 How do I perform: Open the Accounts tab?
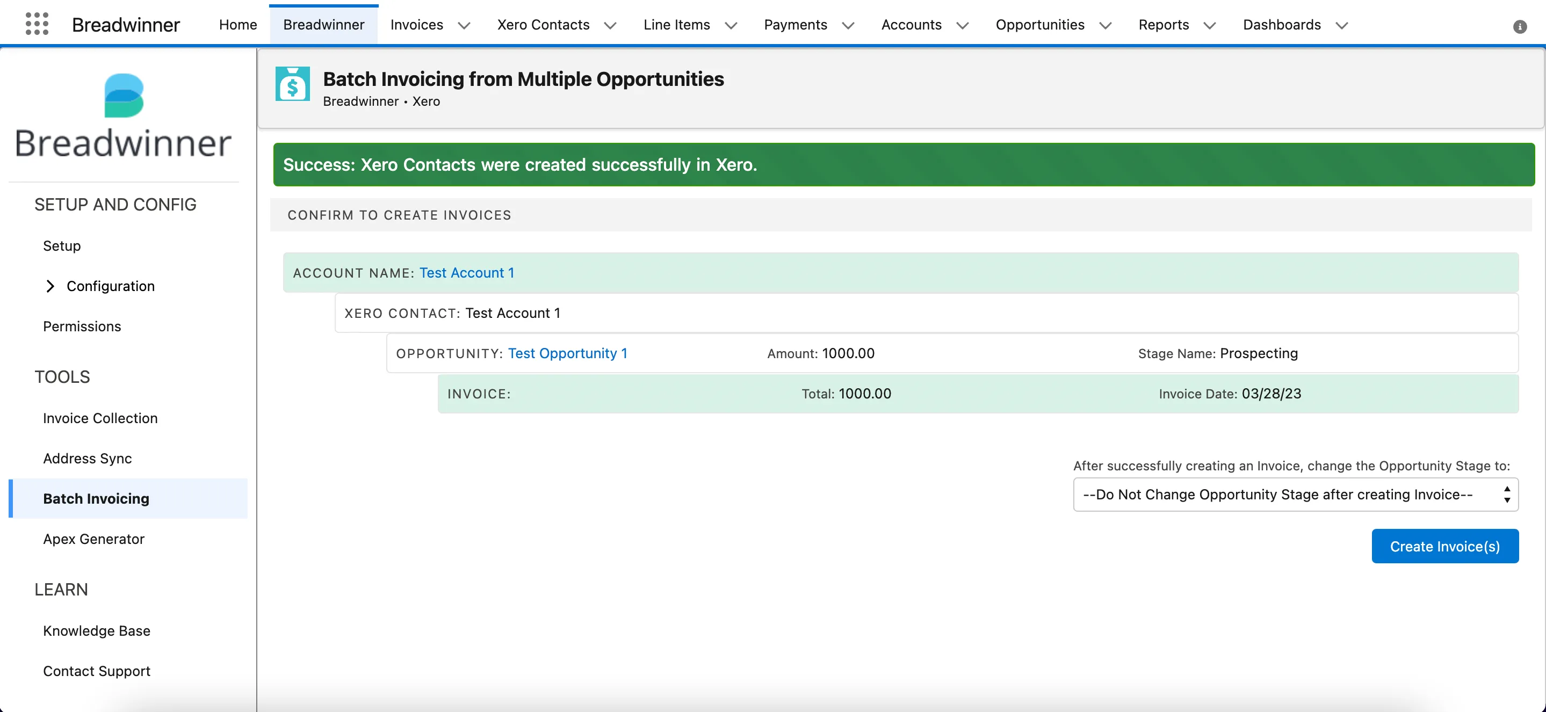pyautogui.click(x=911, y=25)
